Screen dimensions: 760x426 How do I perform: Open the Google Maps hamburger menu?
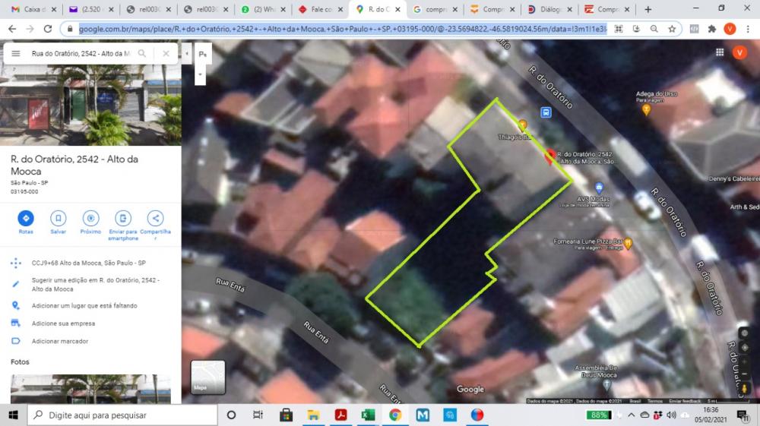click(x=15, y=54)
